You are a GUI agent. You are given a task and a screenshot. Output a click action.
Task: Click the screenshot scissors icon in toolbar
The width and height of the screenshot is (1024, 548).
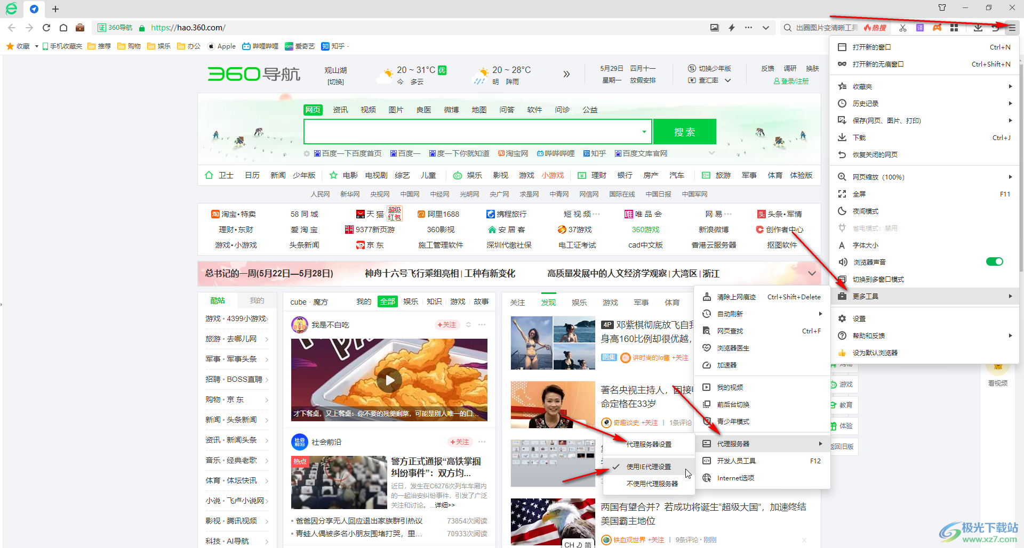902,28
